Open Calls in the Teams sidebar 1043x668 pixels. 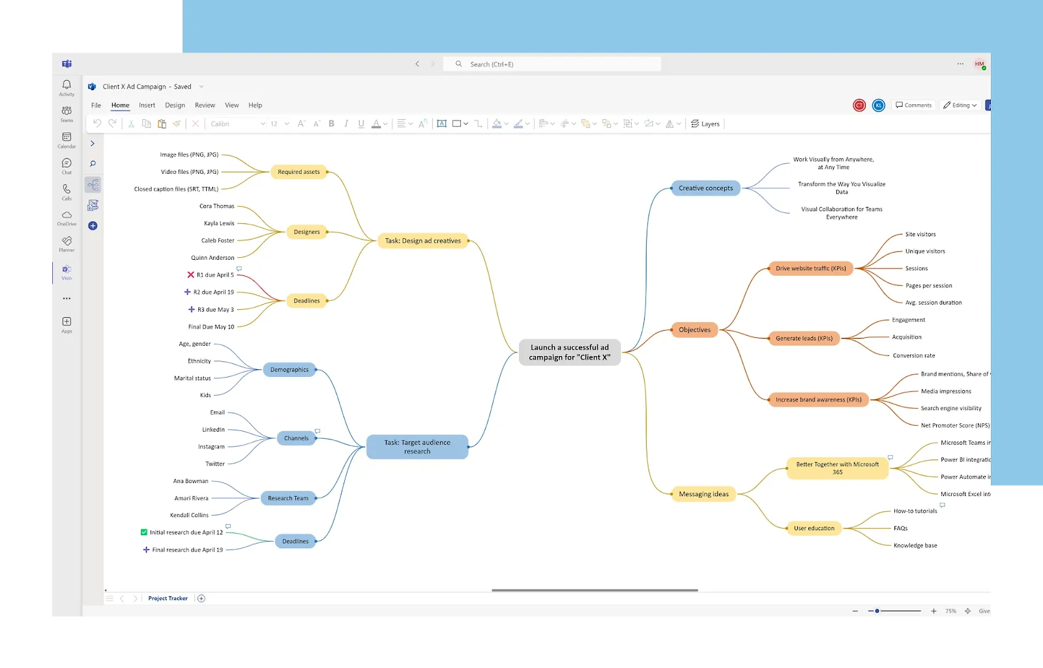pos(66,192)
